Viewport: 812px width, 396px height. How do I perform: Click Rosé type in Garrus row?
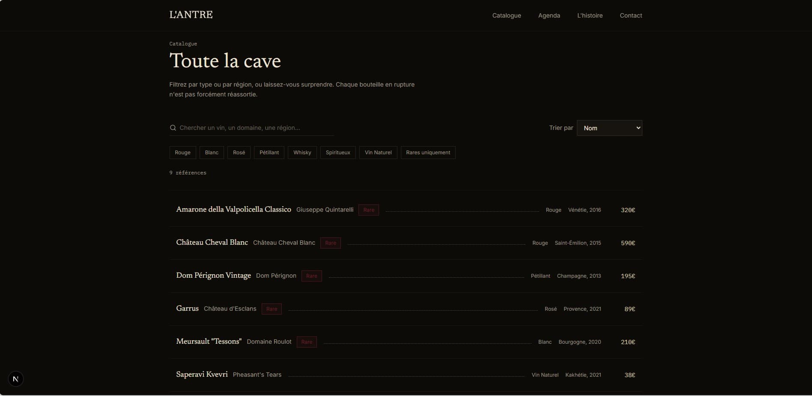(551, 309)
